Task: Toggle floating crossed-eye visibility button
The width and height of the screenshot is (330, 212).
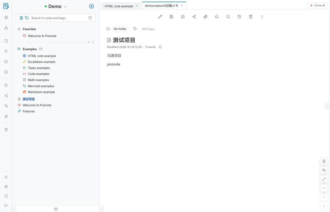Action: click(324, 170)
